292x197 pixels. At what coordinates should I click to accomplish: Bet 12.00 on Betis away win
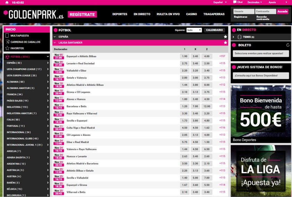207,106
